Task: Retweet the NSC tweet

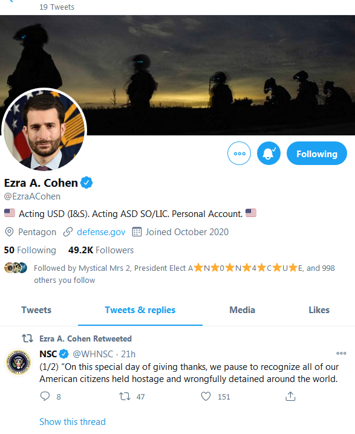Action: click(125, 397)
